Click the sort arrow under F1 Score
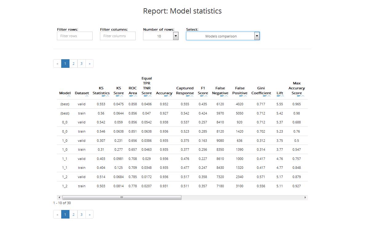 point(205,96)
